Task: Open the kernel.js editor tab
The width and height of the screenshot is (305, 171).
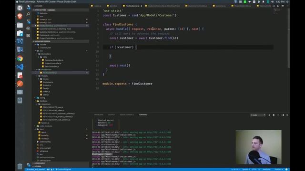Action: click(x=113, y=6)
